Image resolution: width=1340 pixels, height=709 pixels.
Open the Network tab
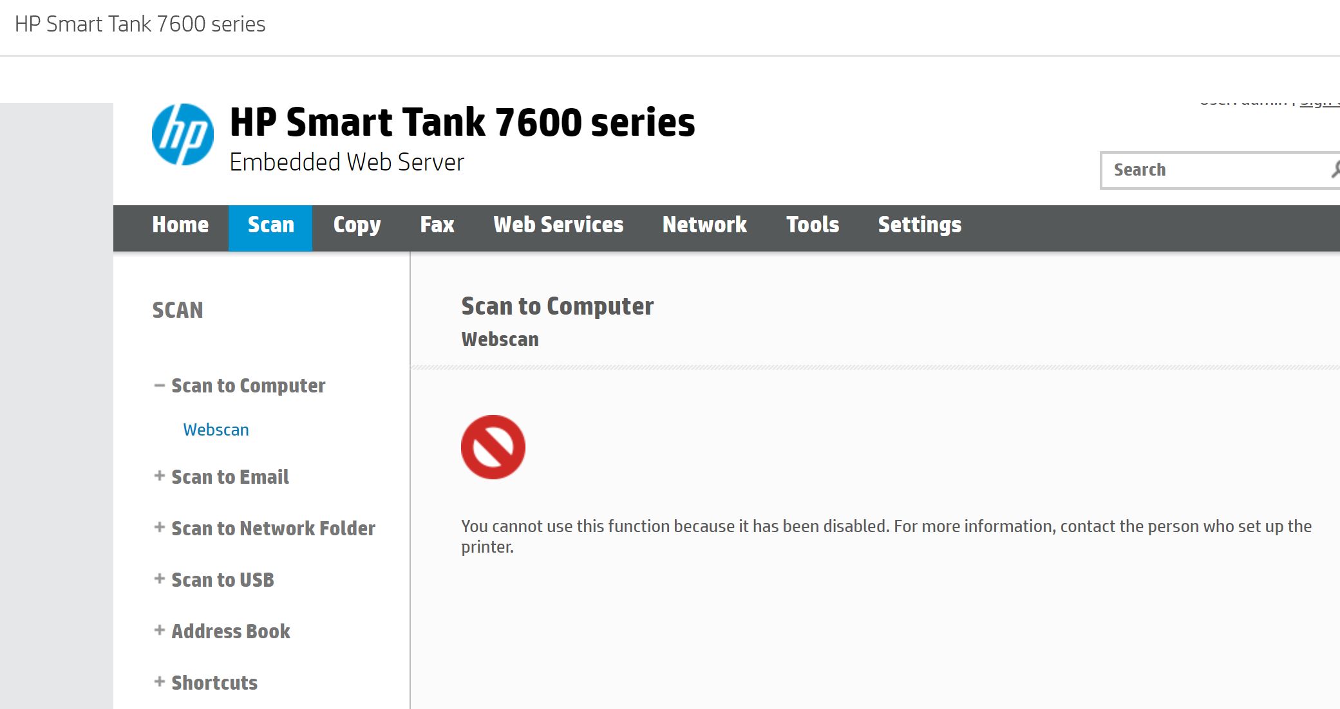704,225
